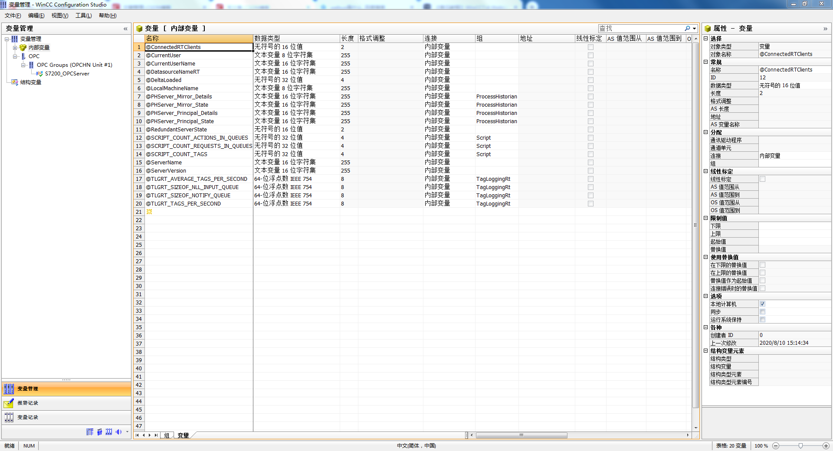Click the user archive binders icon

pyautogui.click(x=109, y=432)
